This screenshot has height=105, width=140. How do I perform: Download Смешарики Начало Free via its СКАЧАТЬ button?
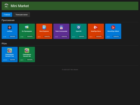pos(12,60)
